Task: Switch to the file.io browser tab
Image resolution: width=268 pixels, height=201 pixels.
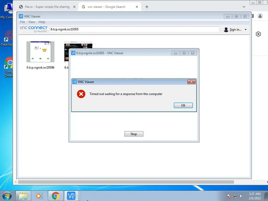Action: [x=47, y=7]
